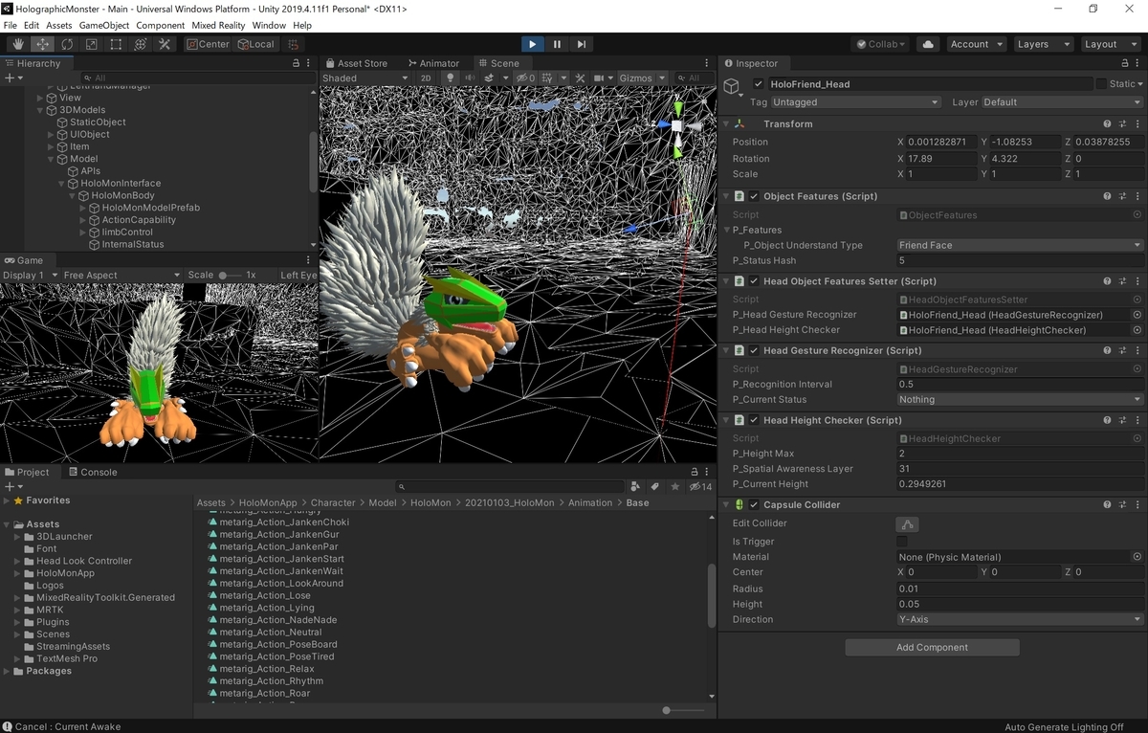Open Capsule Collider help icon

pos(1107,505)
